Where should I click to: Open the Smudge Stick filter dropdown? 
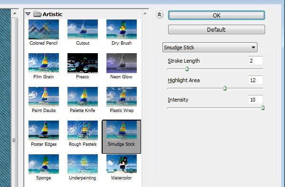click(210, 47)
